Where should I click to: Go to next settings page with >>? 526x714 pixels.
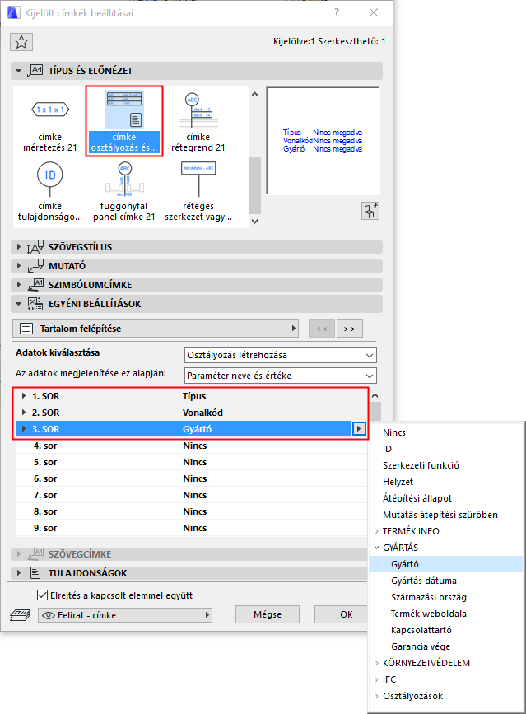pyautogui.click(x=350, y=329)
